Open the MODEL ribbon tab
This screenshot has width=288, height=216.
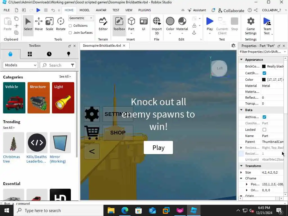(84, 10)
